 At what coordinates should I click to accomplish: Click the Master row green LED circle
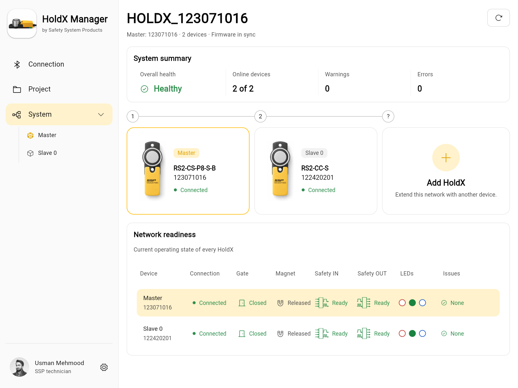pos(412,303)
